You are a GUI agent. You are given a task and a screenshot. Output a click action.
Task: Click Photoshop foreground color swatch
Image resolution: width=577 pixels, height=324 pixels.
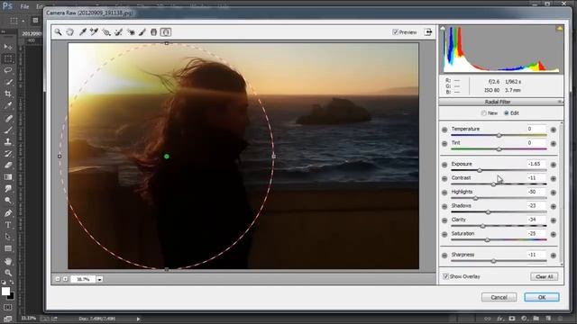point(5,292)
